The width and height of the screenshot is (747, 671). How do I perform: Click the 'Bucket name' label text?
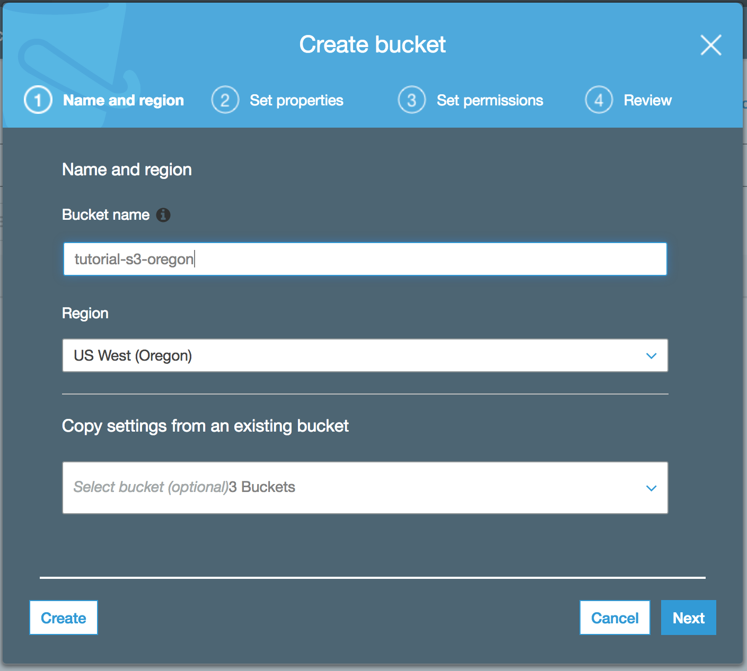(106, 214)
